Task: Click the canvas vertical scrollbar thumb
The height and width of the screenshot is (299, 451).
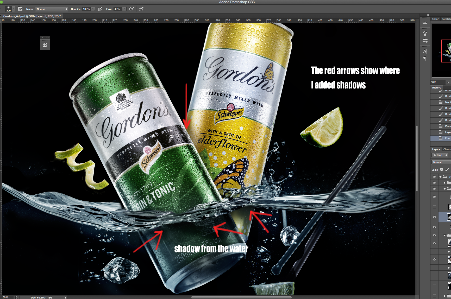Action: pyautogui.click(x=417, y=158)
